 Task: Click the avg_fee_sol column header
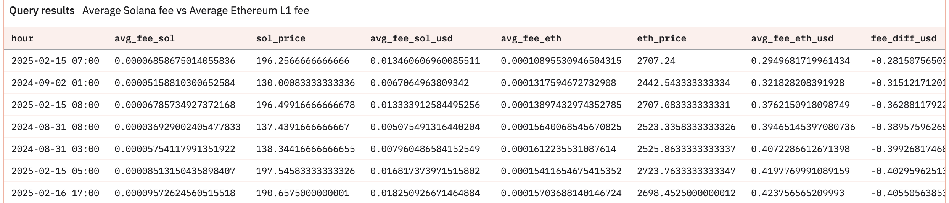[x=145, y=38]
